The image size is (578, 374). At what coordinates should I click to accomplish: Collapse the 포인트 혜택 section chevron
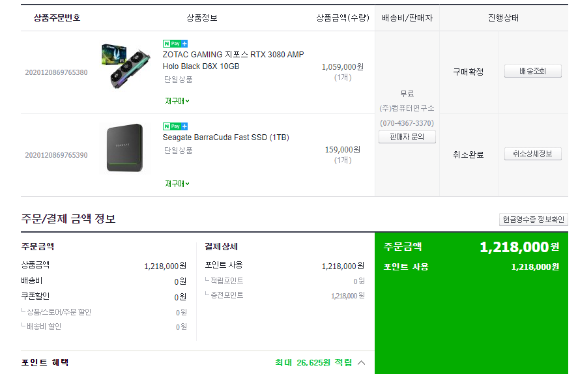pos(362,362)
